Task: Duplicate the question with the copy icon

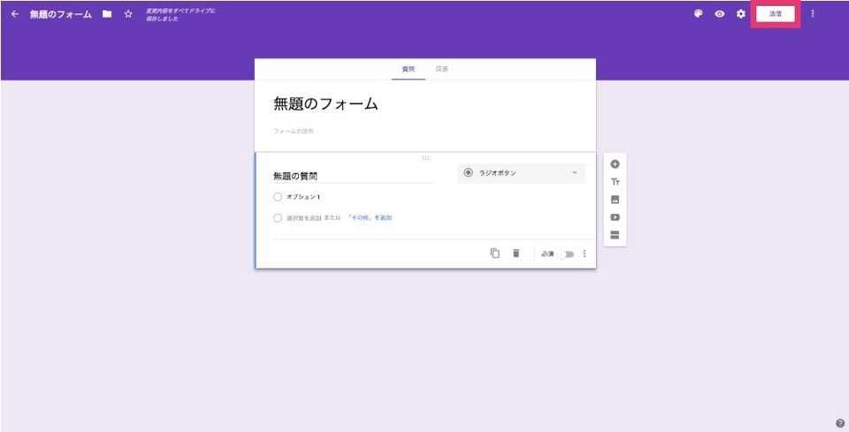Action: (495, 253)
